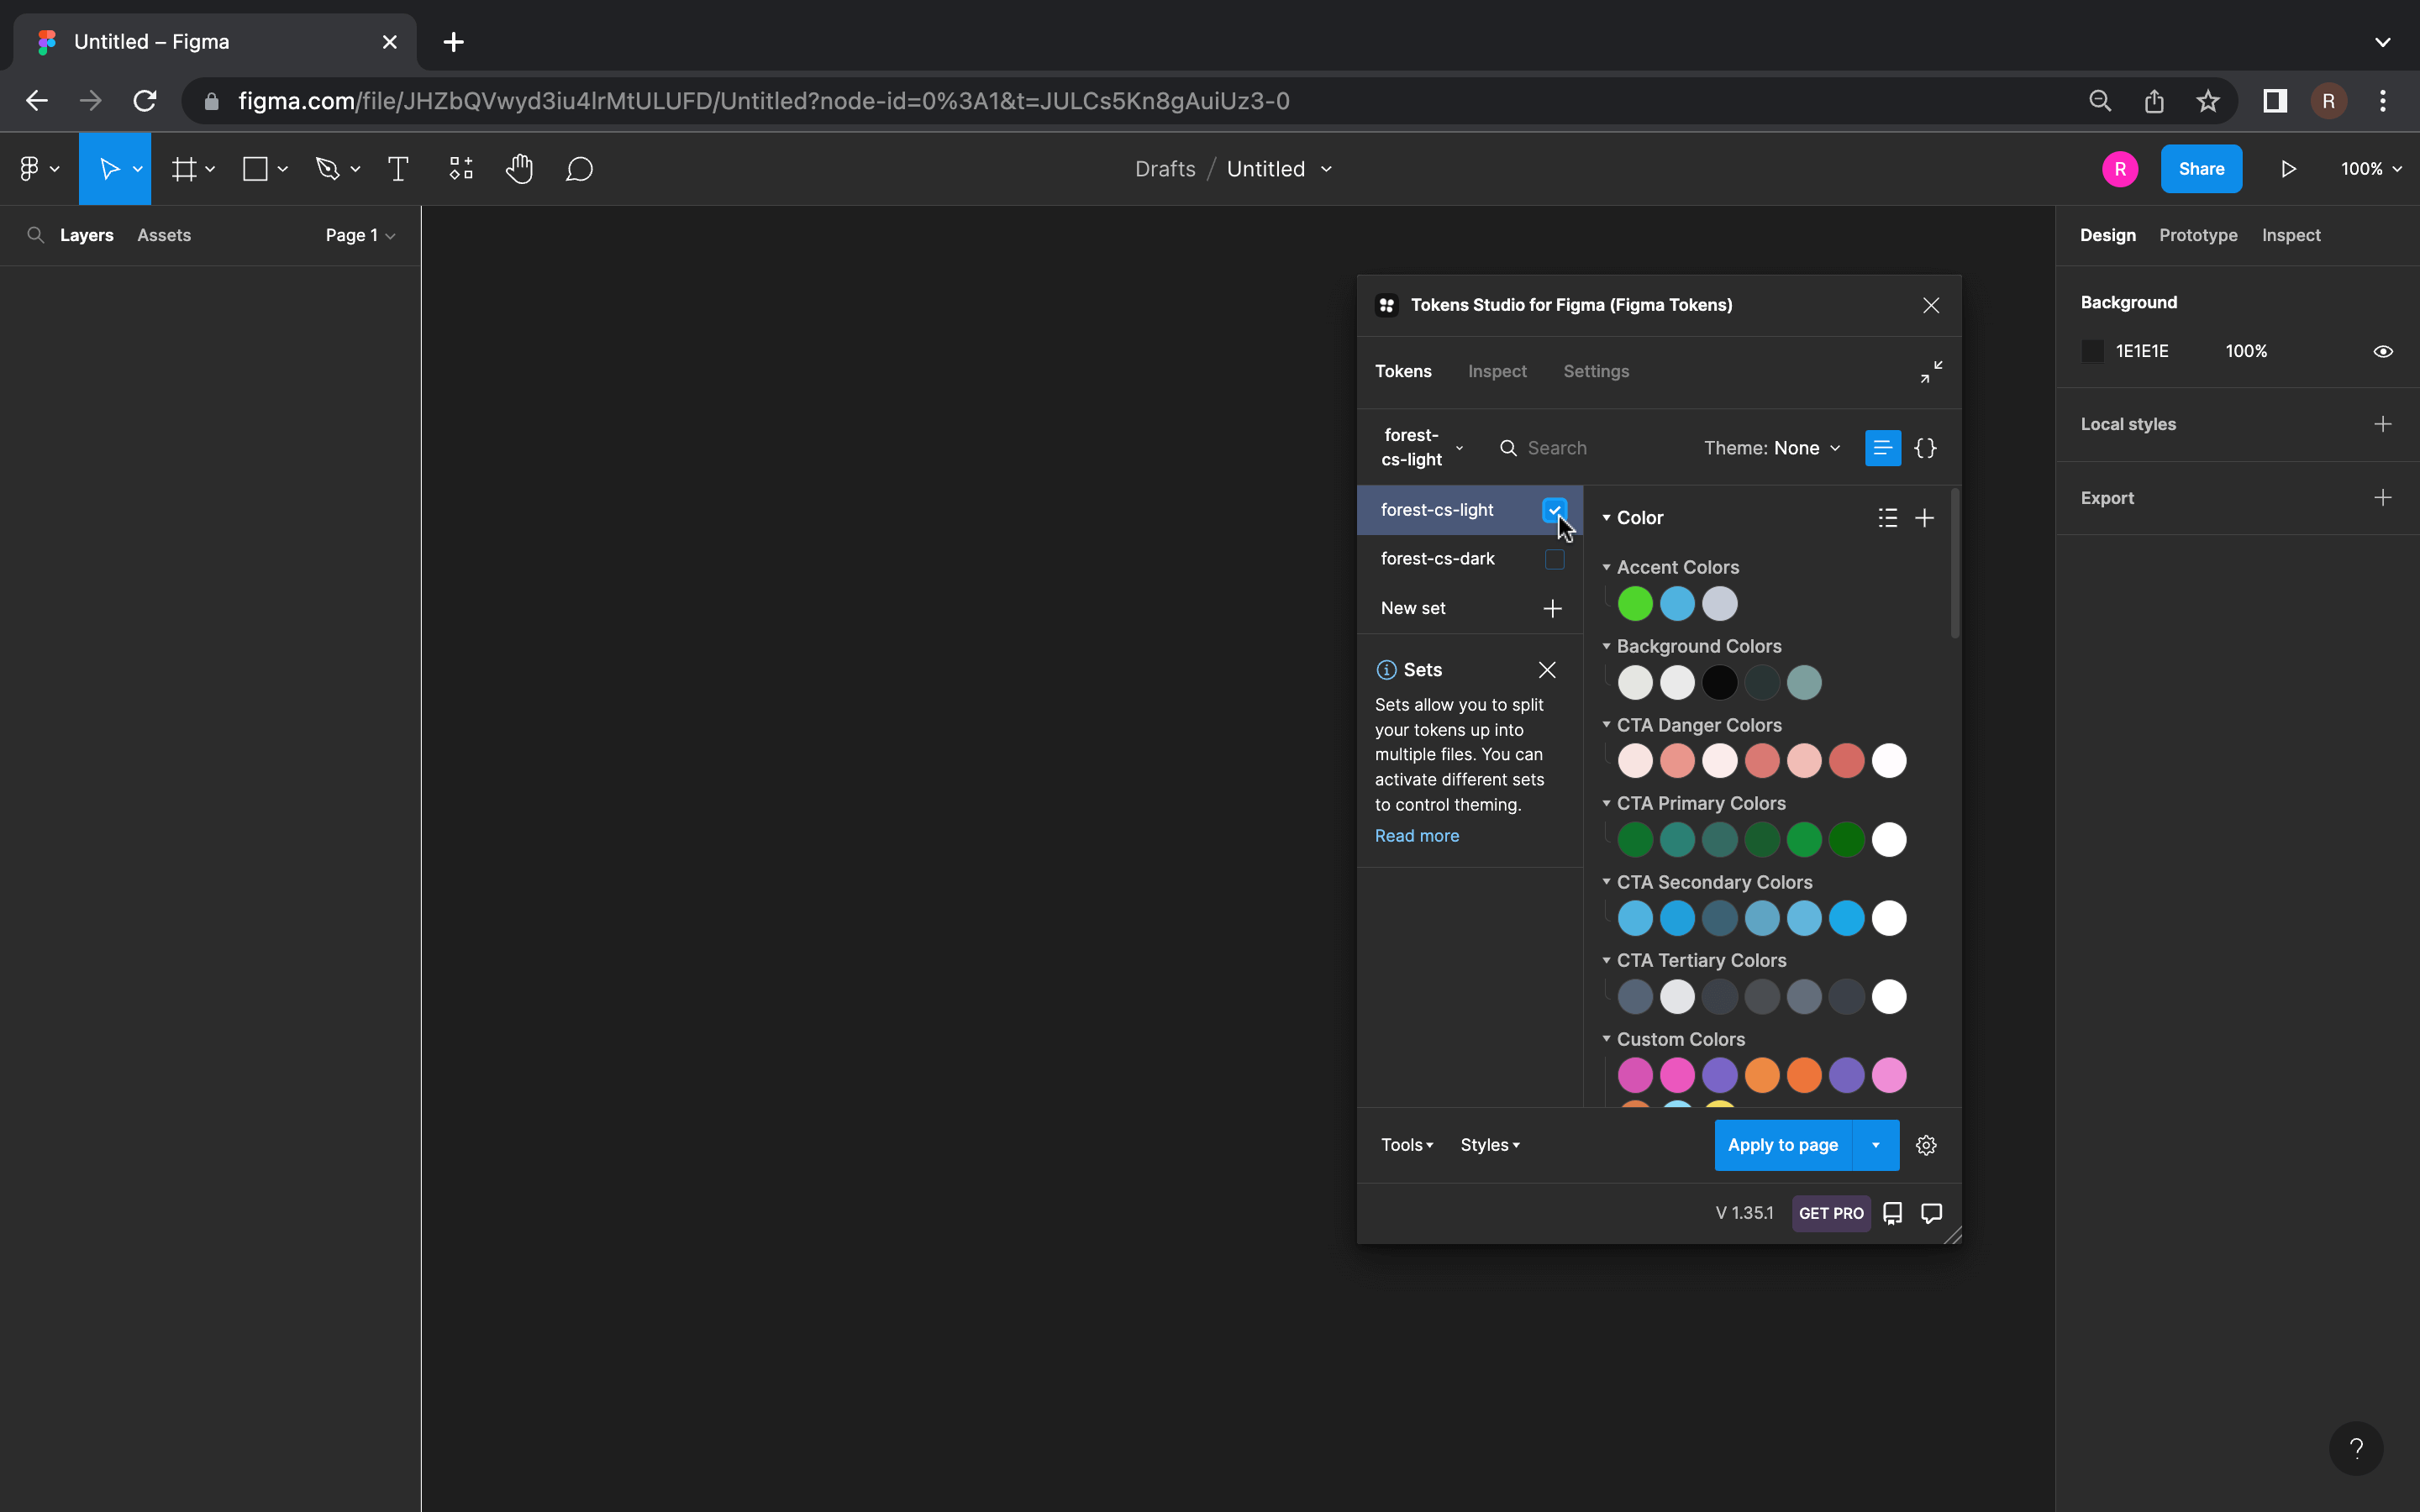Switch to the plugin Inspect tab
2420x1512 pixels.
(x=1497, y=371)
